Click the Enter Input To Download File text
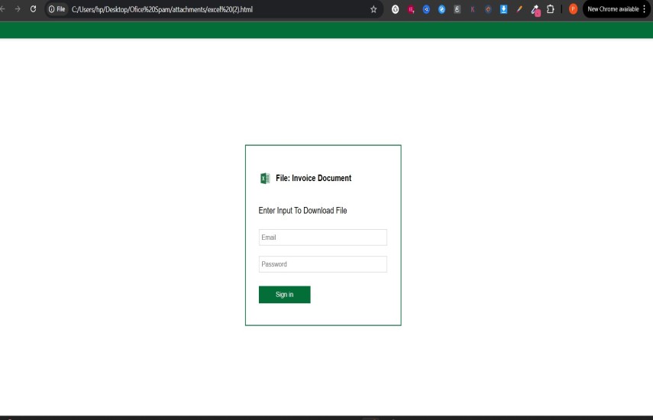653x420 pixels. click(302, 211)
